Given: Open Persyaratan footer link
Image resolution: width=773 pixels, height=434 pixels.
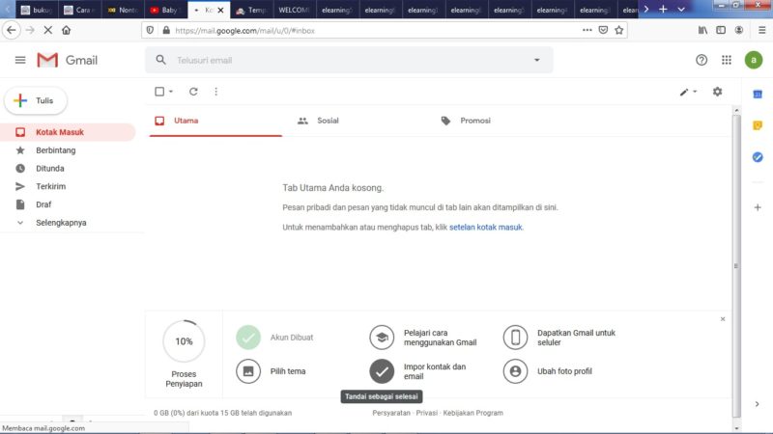Looking at the screenshot, I should pyautogui.click(x=391, y=413).
